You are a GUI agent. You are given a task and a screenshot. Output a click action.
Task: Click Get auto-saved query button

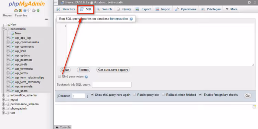point(113,70)
